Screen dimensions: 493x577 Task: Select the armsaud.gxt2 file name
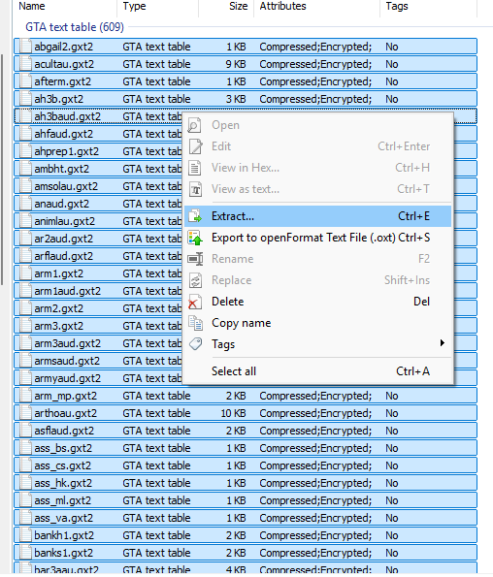click(67, 361)
